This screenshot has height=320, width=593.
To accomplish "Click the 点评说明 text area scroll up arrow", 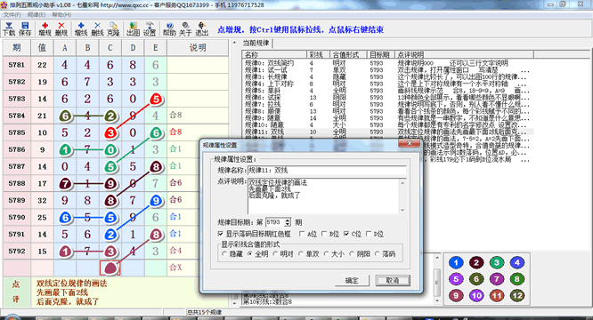I will click(x=402, y=182).
